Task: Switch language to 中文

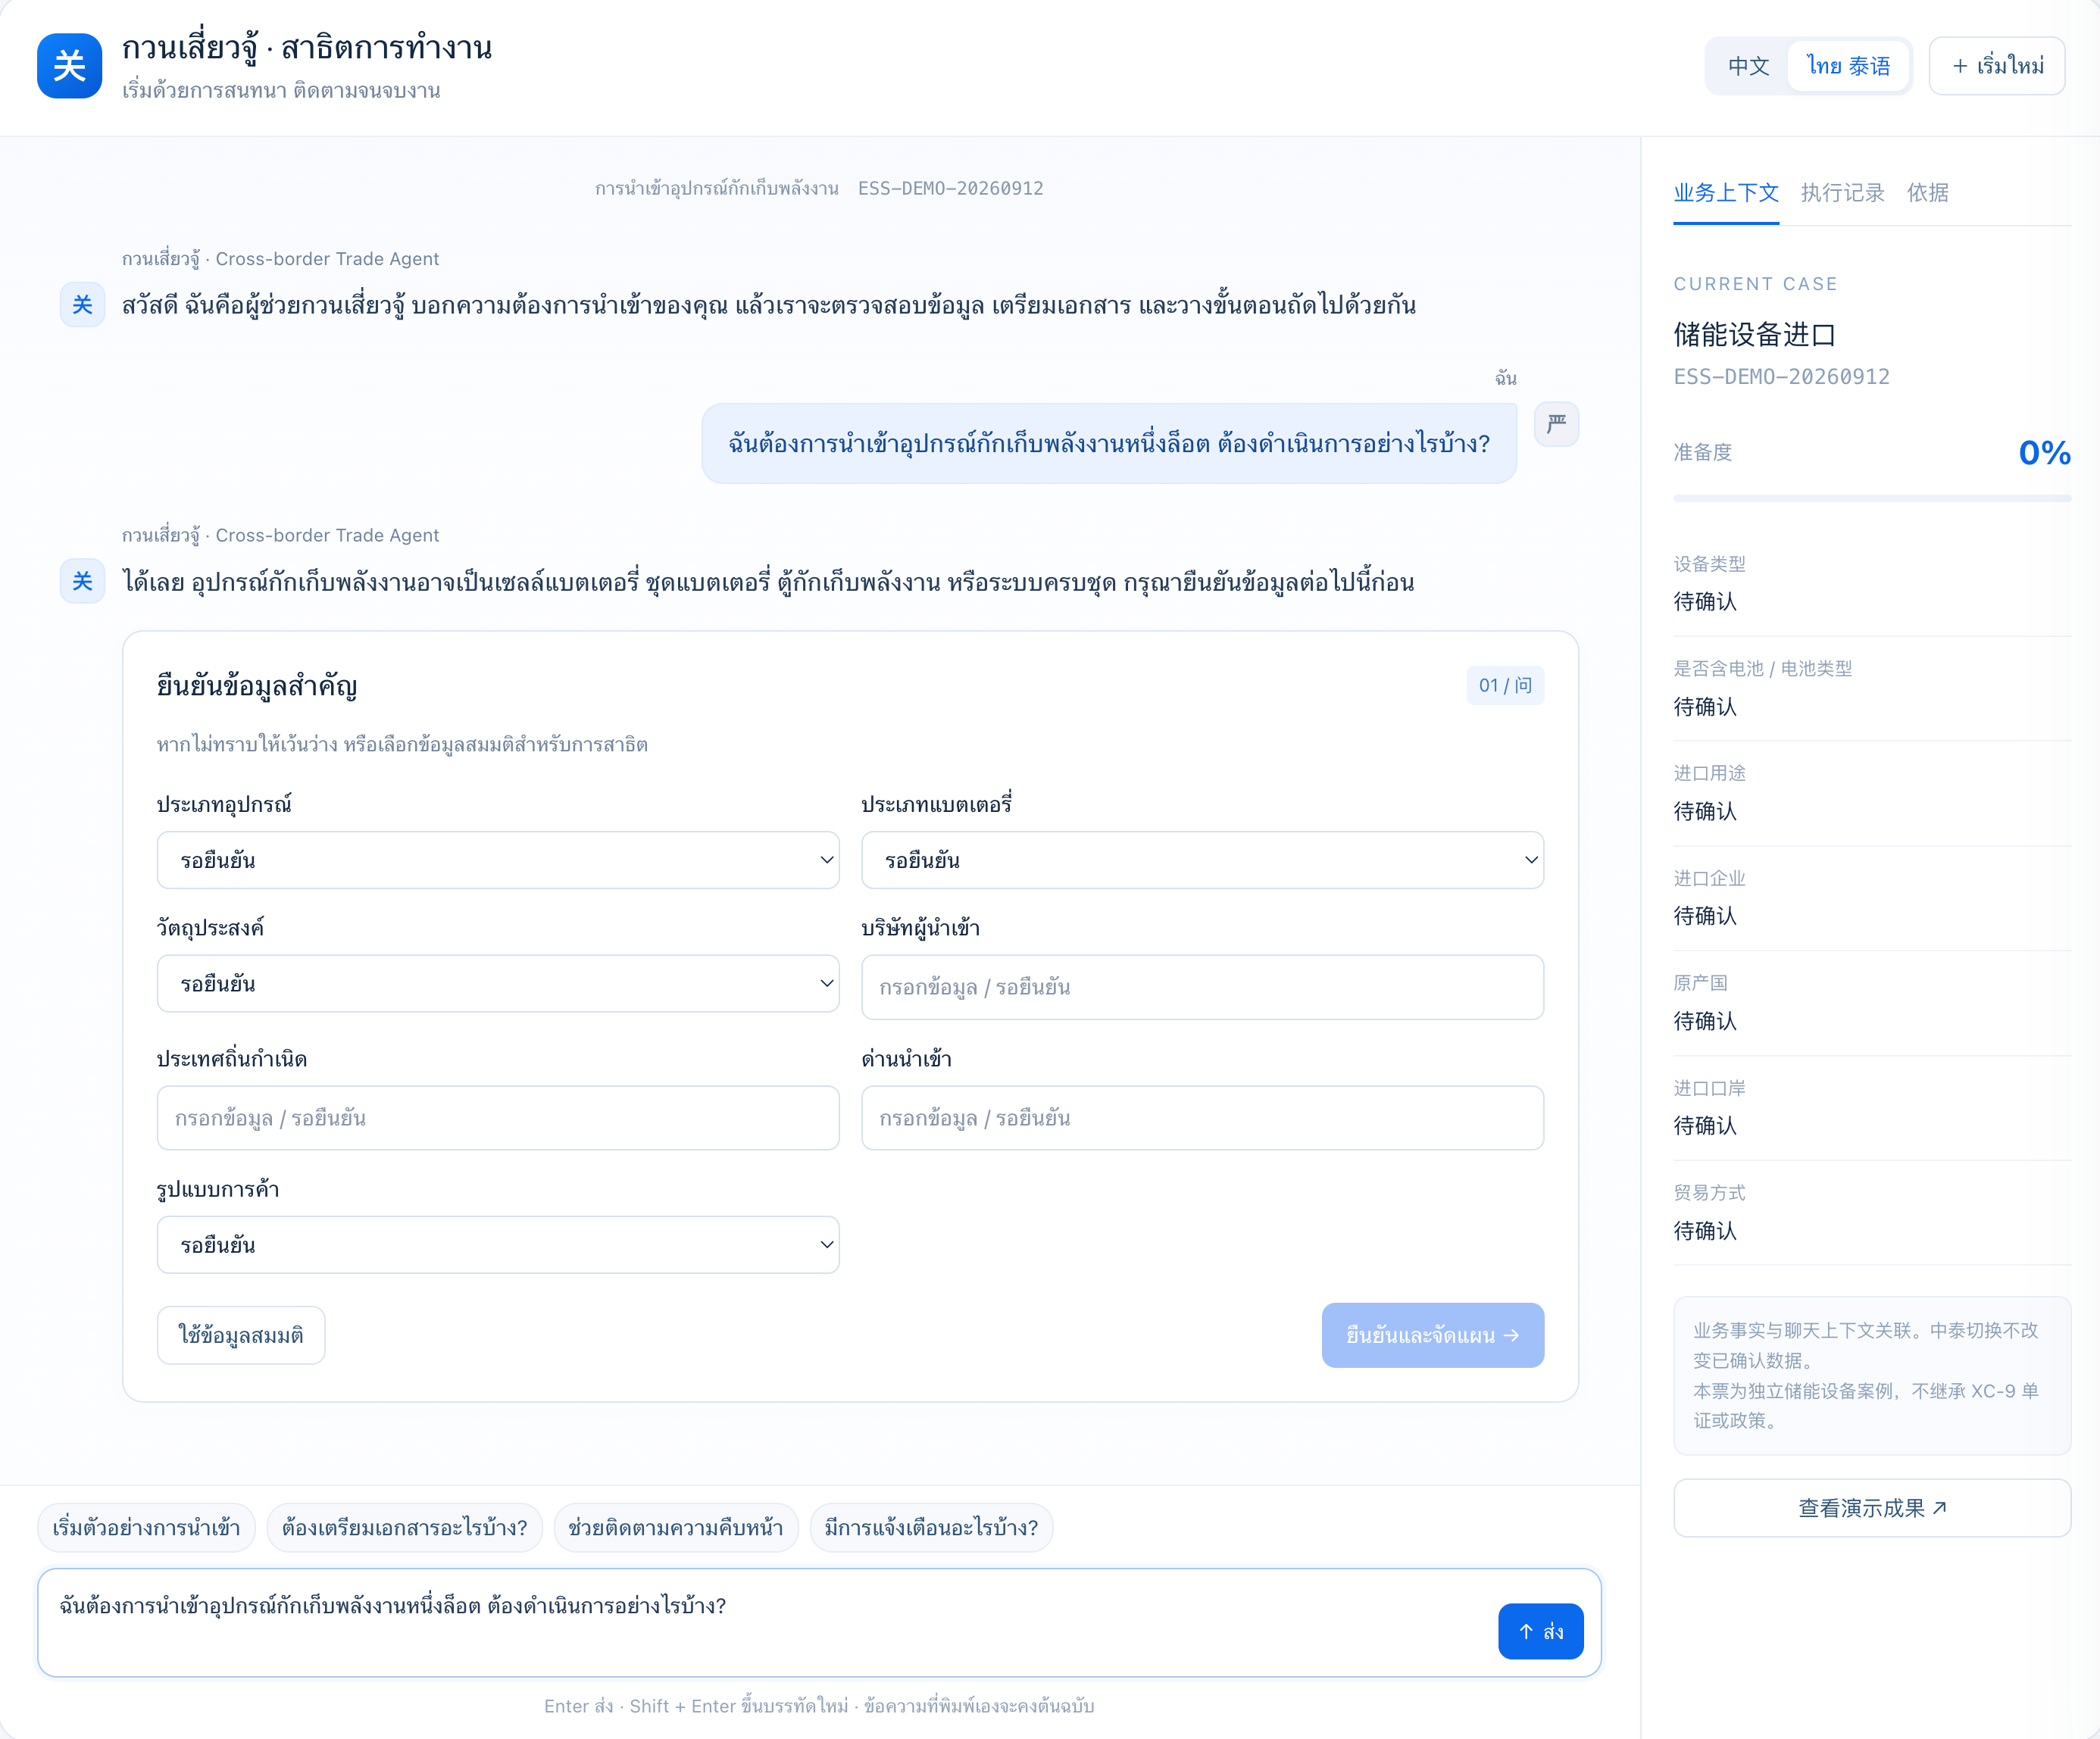Action: pos(1748,66)
